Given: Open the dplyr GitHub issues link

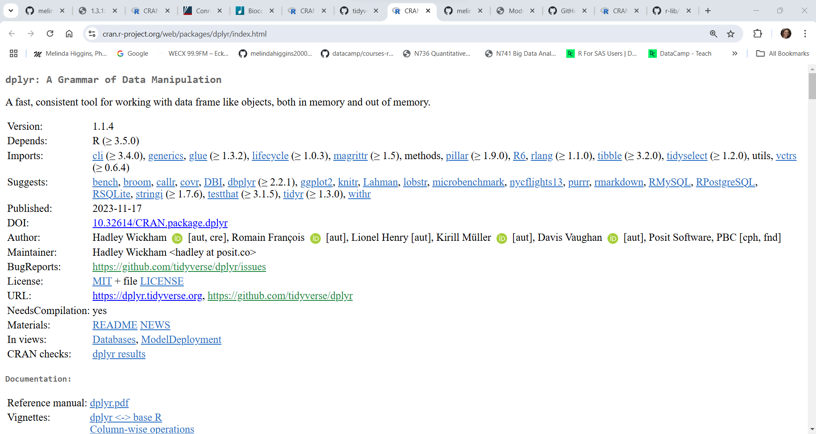Looking at the screenshot, I should click(x=179, y=267).
